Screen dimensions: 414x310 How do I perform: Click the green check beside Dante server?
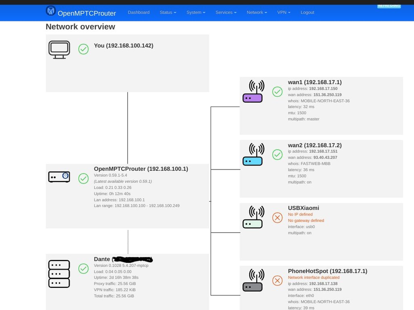pos(83,268)
